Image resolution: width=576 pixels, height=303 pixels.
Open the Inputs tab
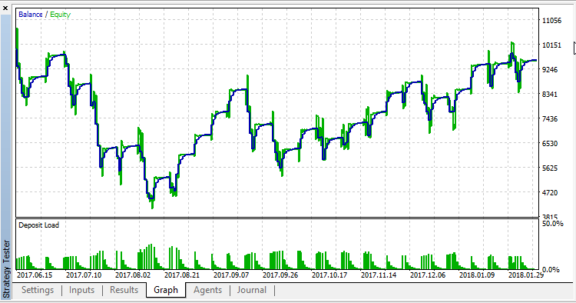pos(81,290)
